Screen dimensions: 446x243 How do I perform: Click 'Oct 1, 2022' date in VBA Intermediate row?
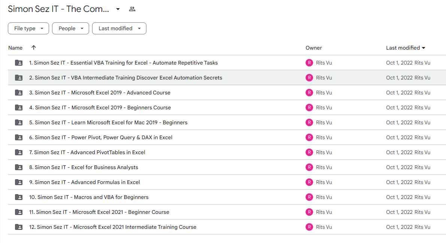click(x=399, y=78)
